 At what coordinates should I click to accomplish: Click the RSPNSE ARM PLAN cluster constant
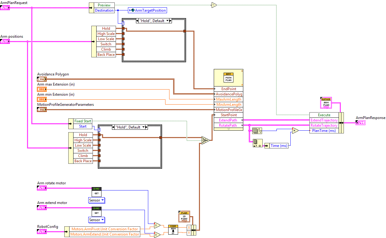coord(326,103)
